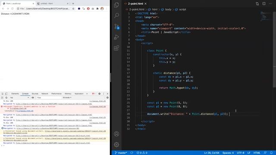Image resolution: width=276 pixels, height=155 pixels.
Task: Click the red Opera extension icon
Action: (x=88, y=9)
